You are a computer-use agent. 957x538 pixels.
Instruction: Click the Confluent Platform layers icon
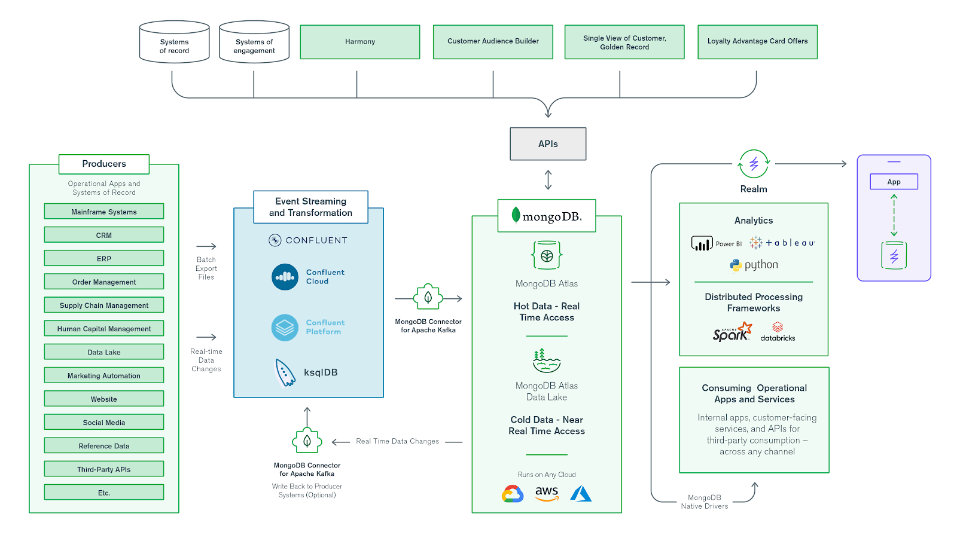285,328
